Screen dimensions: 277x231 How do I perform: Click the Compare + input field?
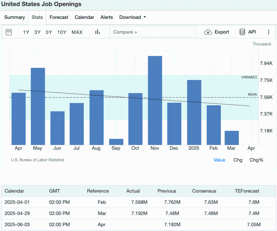(x=153, y=32)
